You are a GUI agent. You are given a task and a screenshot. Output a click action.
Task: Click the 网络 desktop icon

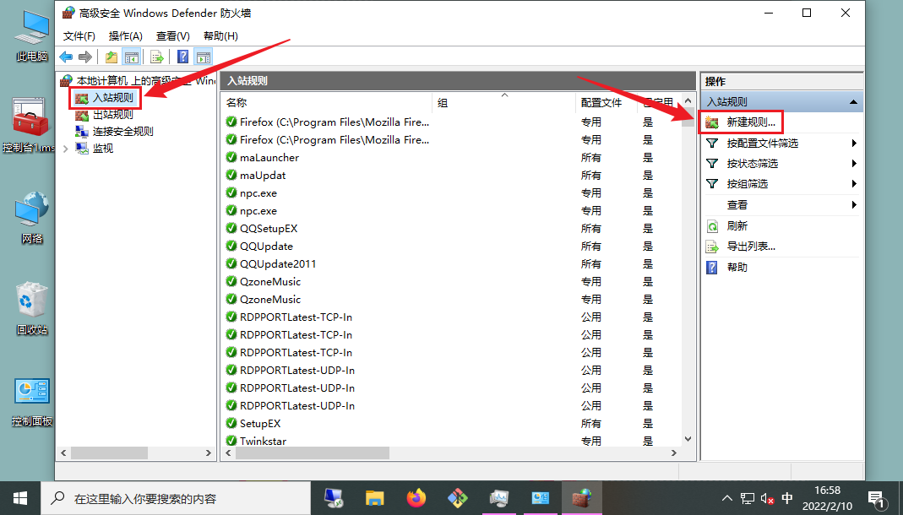(x=32, y=218)
